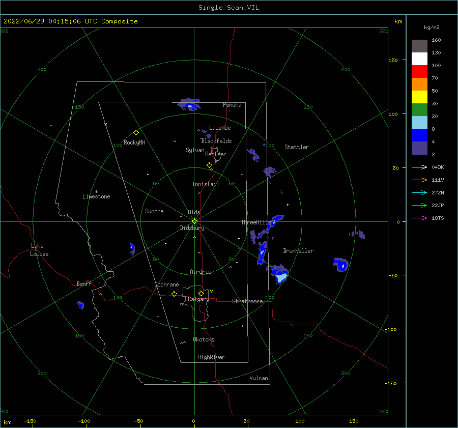
Task: Select the dark gray 130-160 color swatch
Action: pyautogui.click(x=419, y=46)
